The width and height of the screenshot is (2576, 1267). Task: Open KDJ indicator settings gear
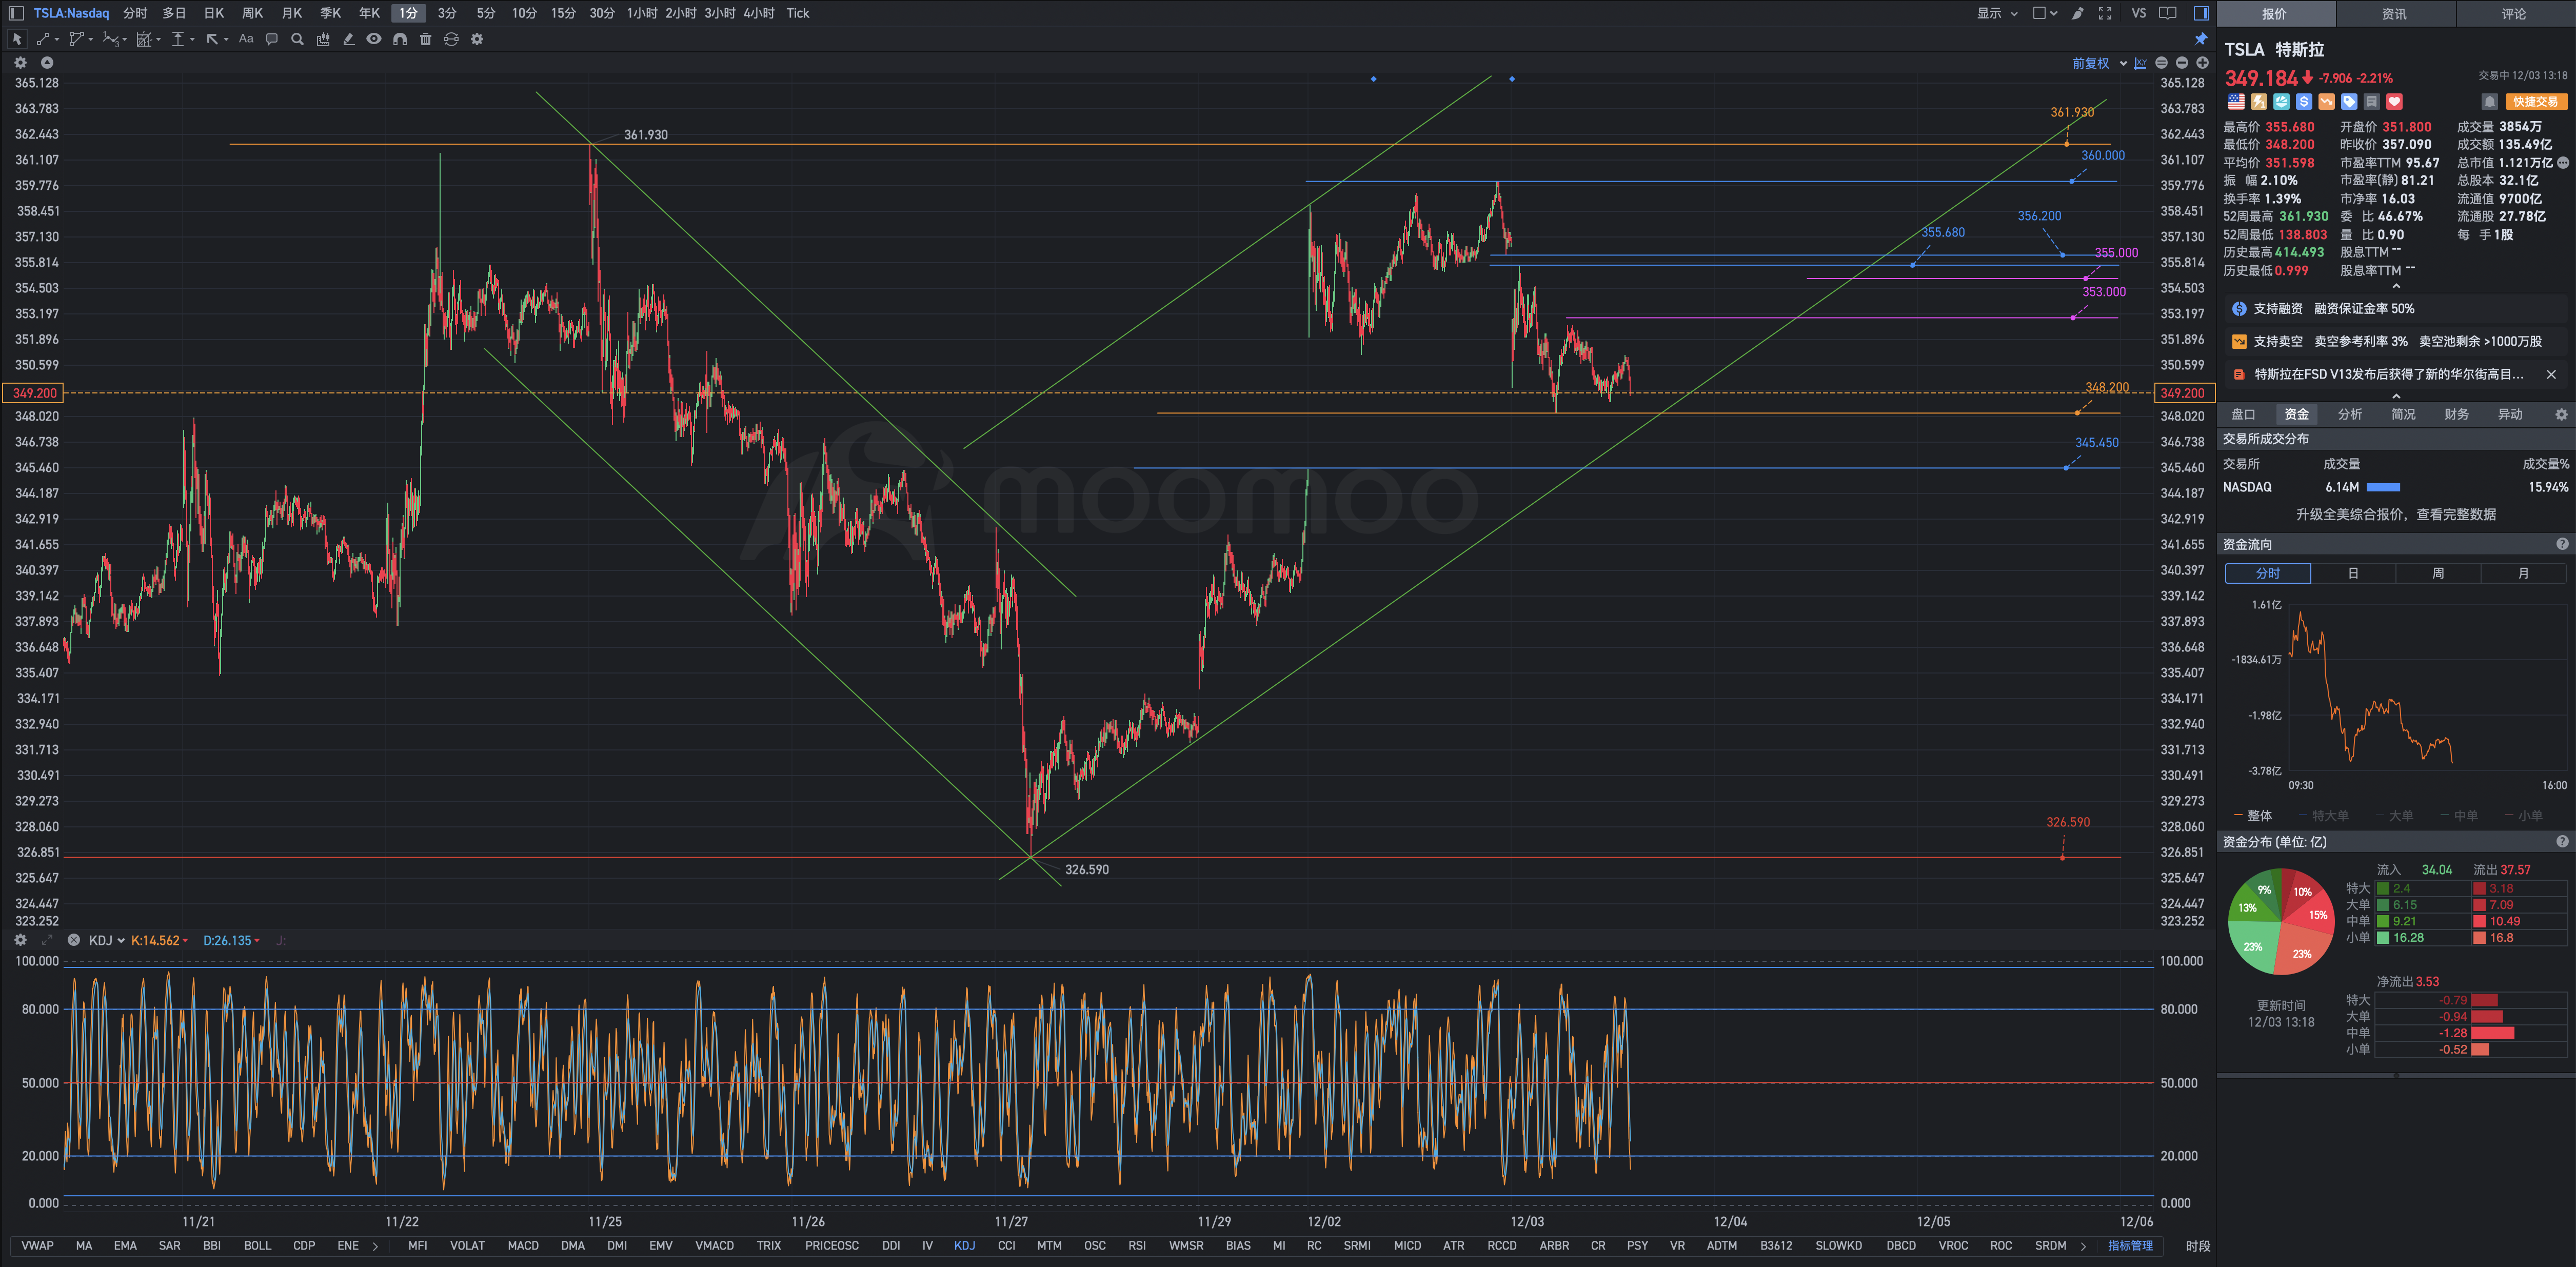pyautogui.click(x=20, y=940)
